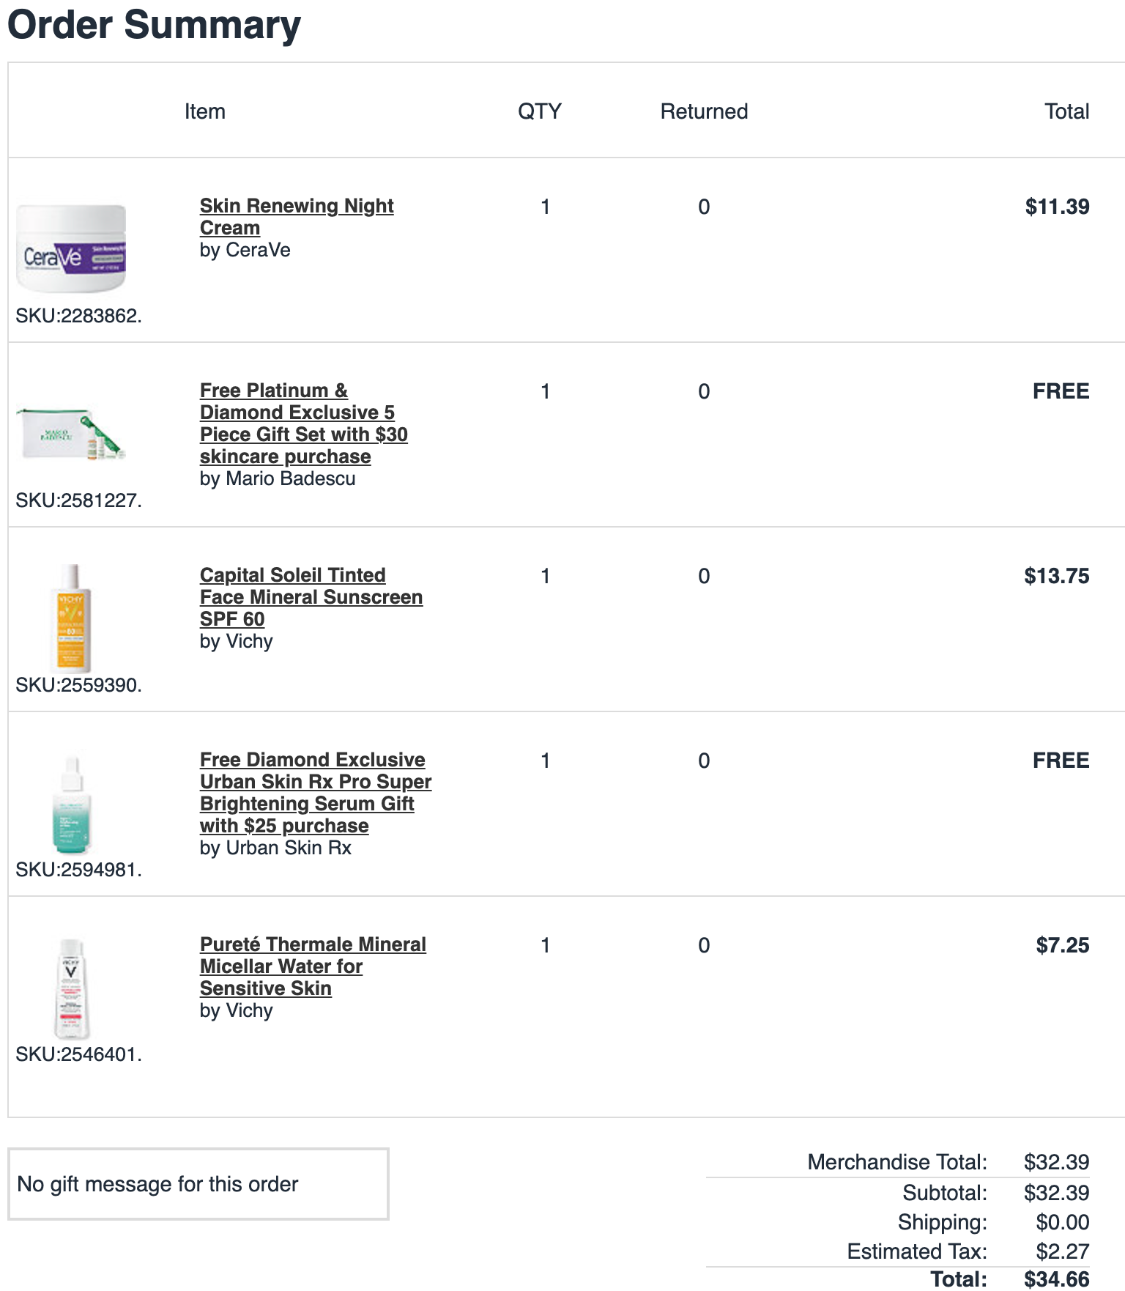1125x1291 pixels.
Task: Click the Mario Badescu gift set thumbnail
Action: click(x=71, y=434)
